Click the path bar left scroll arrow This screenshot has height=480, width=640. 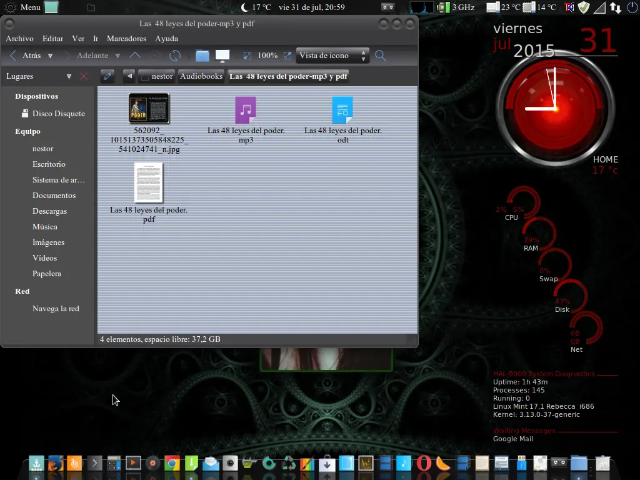(129, 76)
